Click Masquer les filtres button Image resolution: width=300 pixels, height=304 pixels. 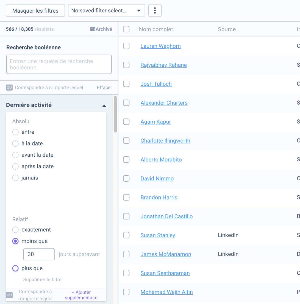tap(35, 10)
